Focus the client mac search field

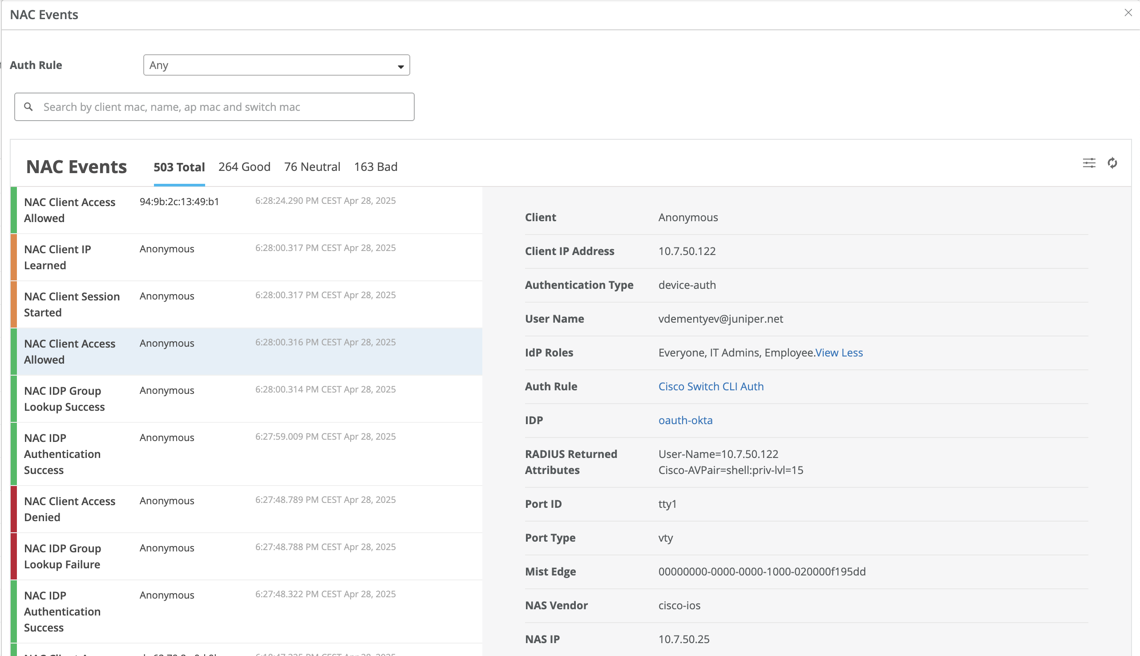[x=221, y=107]
